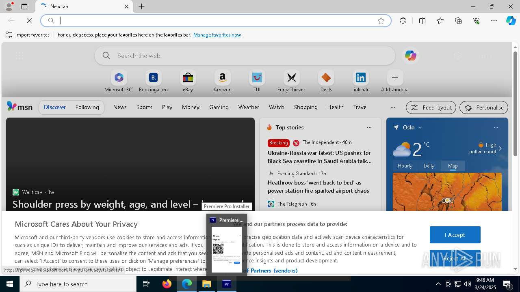Open the Windows Start menu

tap(10, 284)
